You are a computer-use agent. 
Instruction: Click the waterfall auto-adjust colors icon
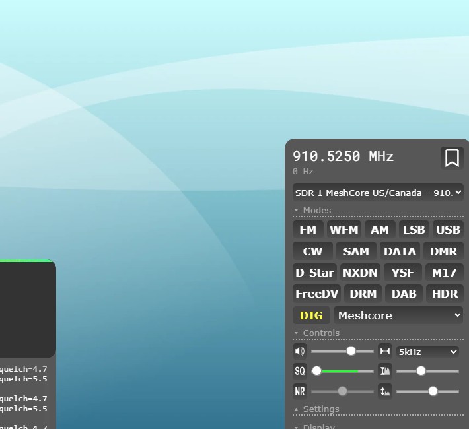click(x=385, y=371)
